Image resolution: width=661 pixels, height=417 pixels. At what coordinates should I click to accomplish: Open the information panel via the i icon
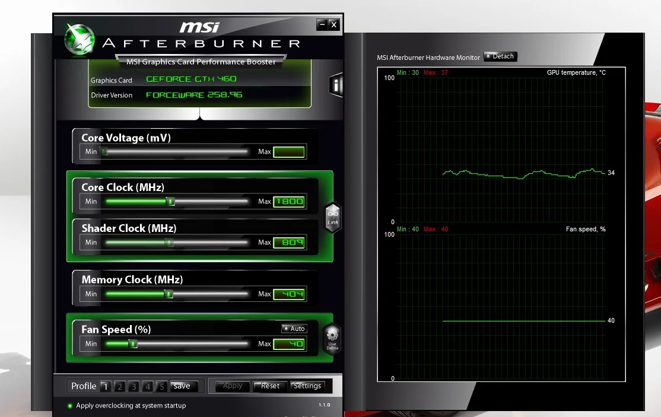click(336, 85)
